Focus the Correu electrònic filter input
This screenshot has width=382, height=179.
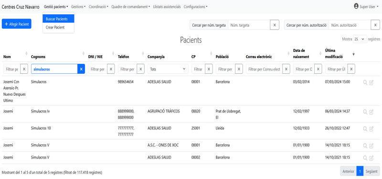(x=264, y=69)
